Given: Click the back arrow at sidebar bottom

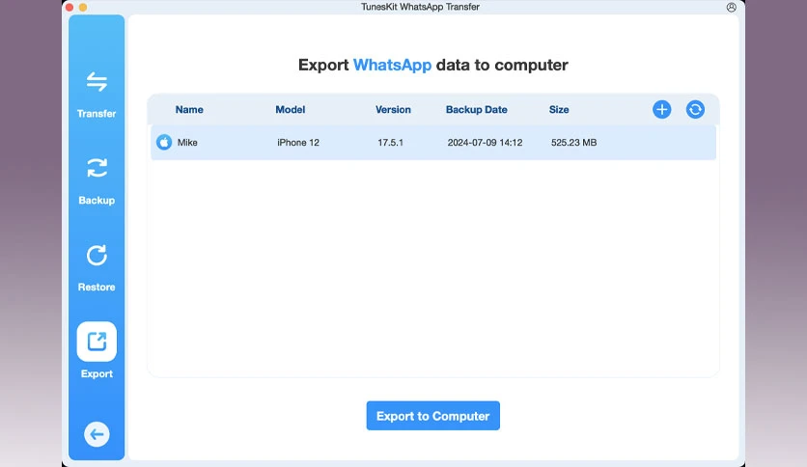Looking at the screenshot, I should [97, 434].
